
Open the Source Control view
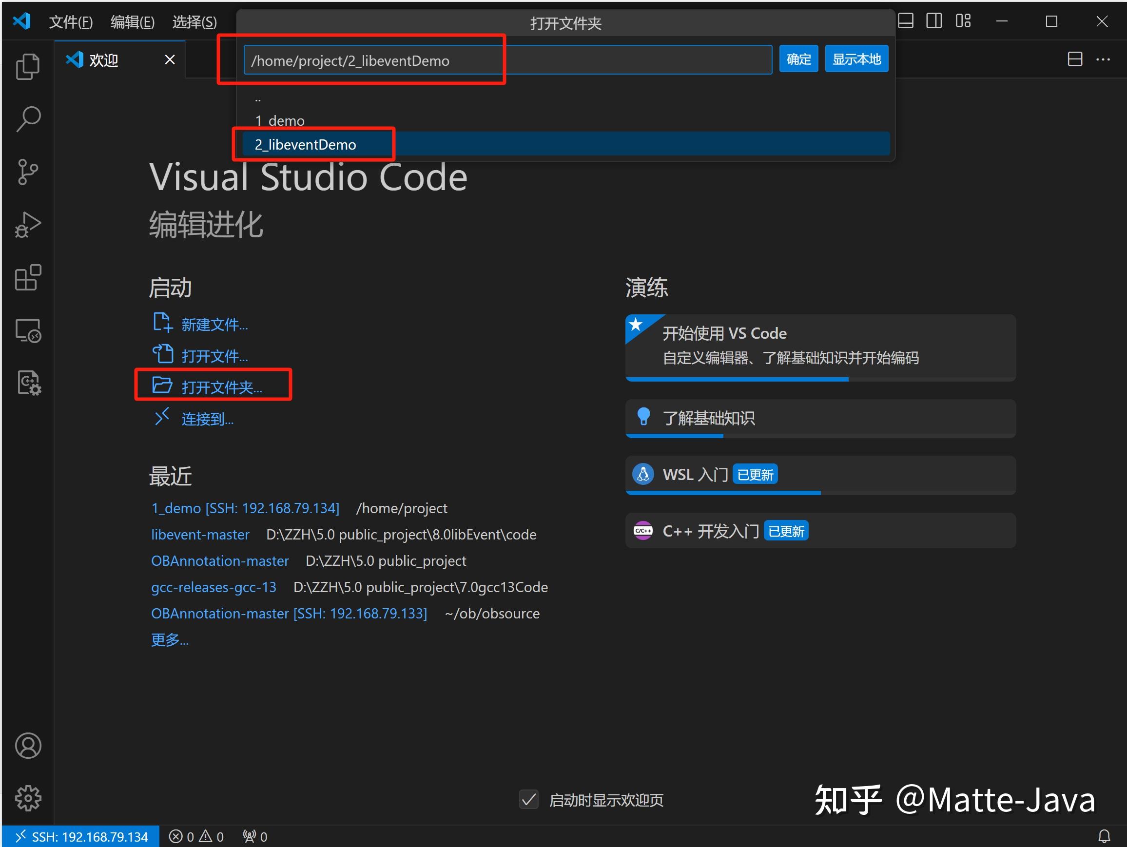tap(28, 172)
